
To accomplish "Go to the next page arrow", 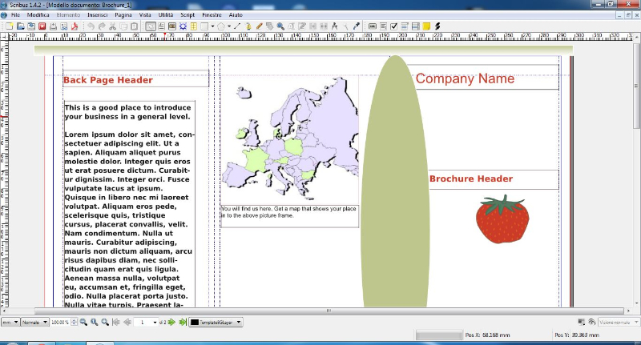I will 173,322.
